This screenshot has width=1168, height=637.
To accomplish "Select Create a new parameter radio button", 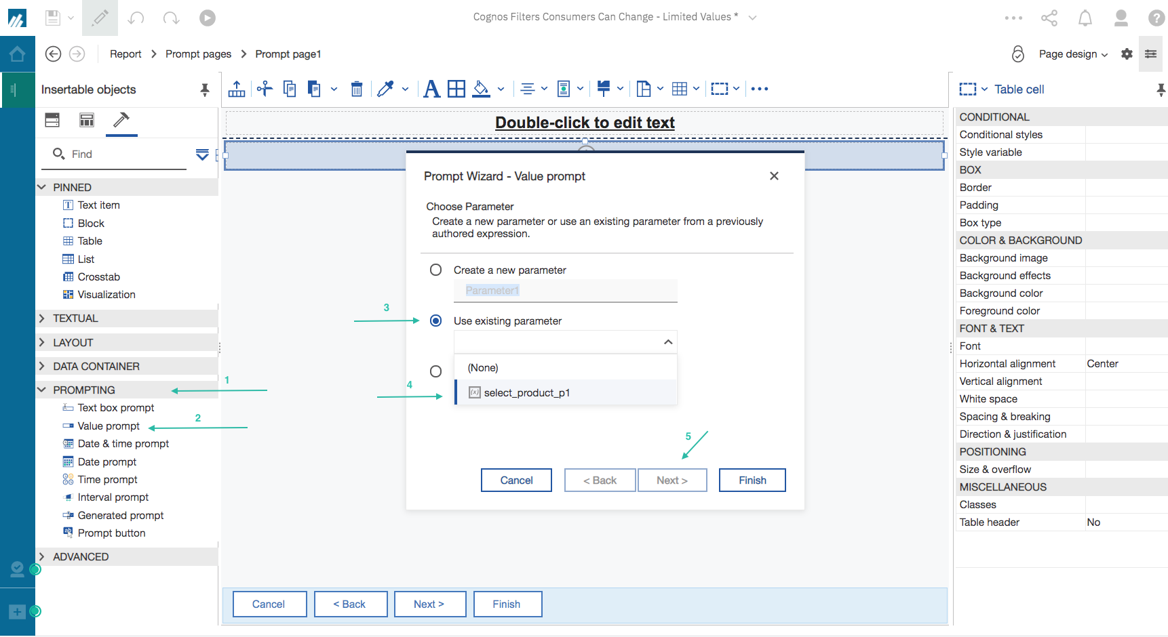I will pos(436,270).
